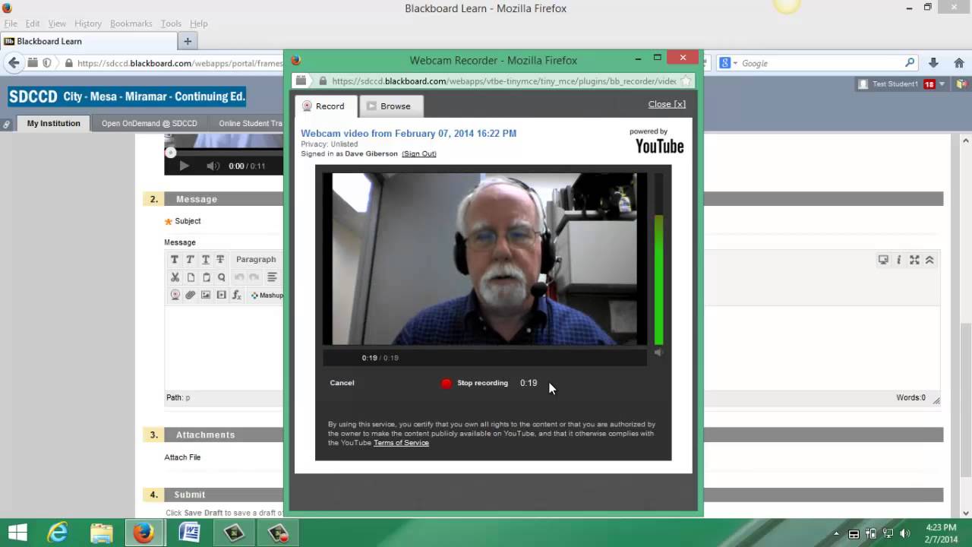Open the Mashups menu in the editor
The width and height of the screenshot is (972, 547).
pyautogui.click(x=267, y=295)
